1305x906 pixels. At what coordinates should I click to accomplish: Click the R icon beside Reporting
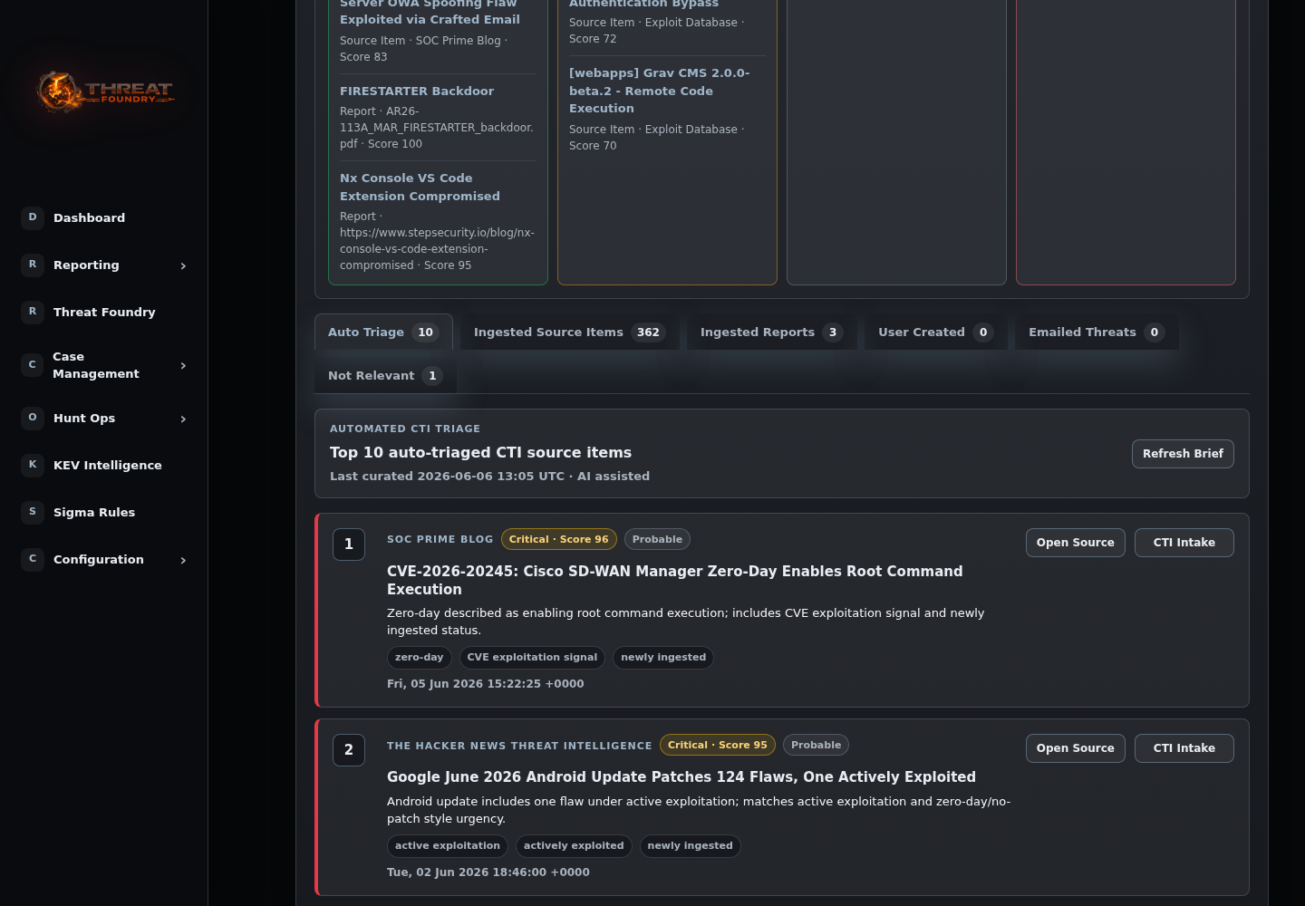click(x=33, y=265)
